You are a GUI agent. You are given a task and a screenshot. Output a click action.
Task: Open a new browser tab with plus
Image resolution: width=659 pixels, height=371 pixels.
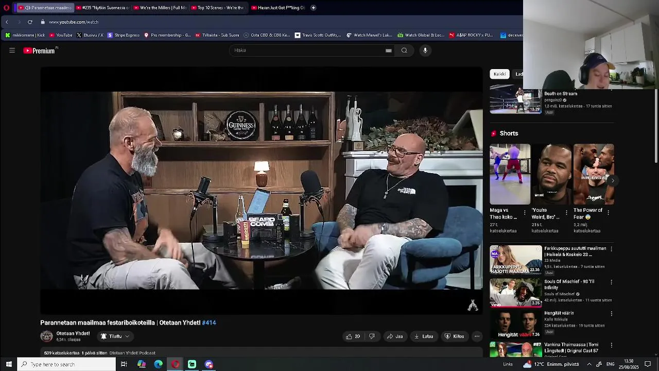pos(313,8)
